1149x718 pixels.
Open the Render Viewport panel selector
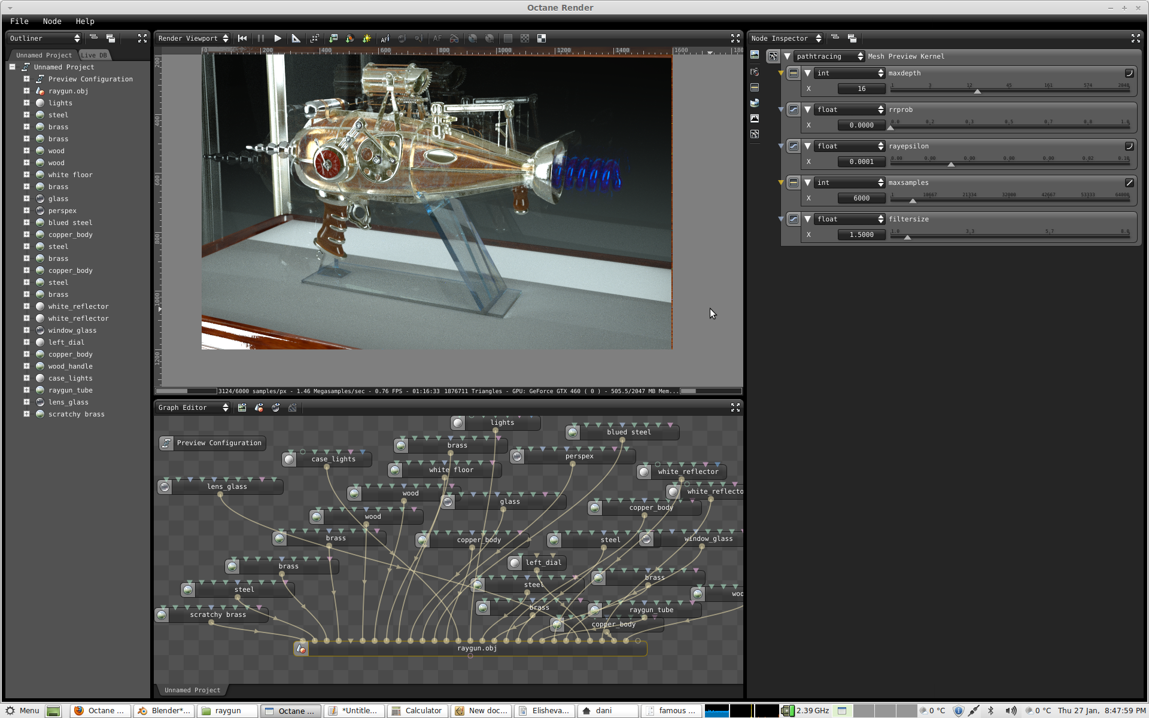[193, 38]
